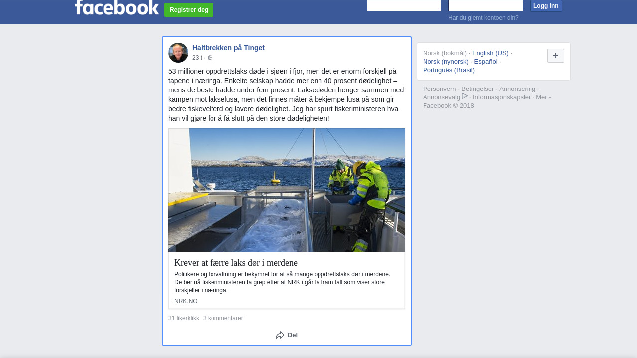This screenshot has width=637, height=358.
Task: Open the salmon farm article photo
Action: (287, 190)
